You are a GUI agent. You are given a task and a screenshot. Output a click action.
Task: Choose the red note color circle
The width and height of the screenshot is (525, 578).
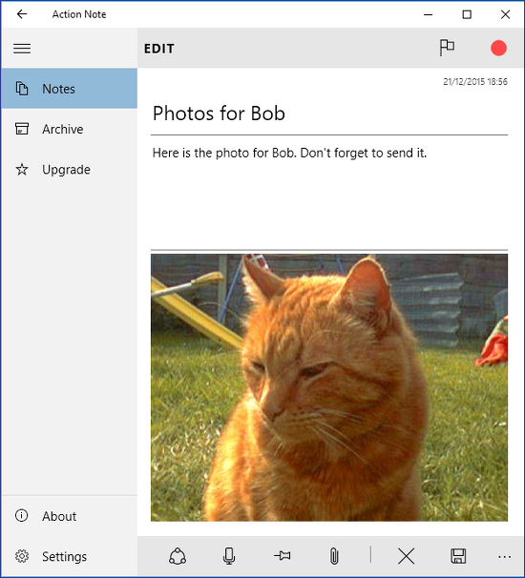tap(498, 48)
